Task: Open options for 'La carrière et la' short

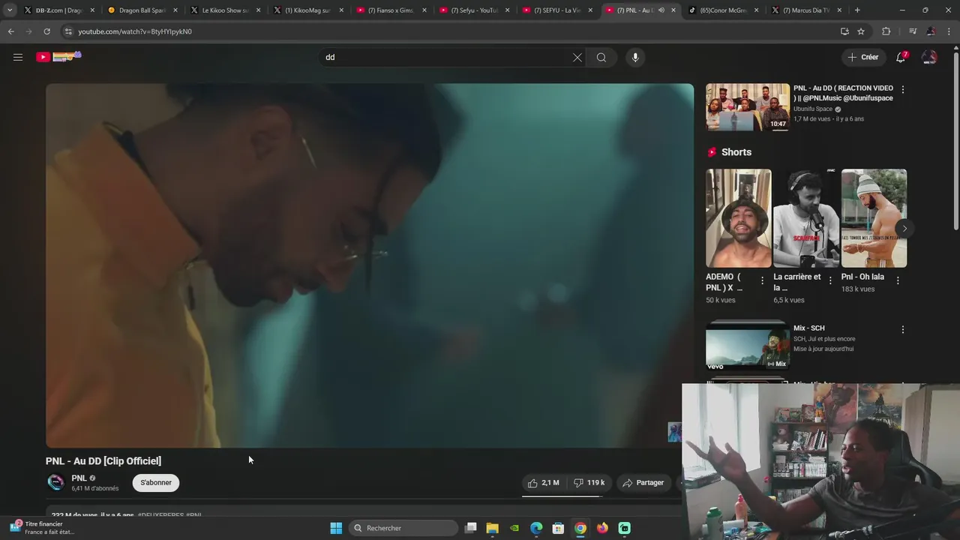Action: [829, 280]
